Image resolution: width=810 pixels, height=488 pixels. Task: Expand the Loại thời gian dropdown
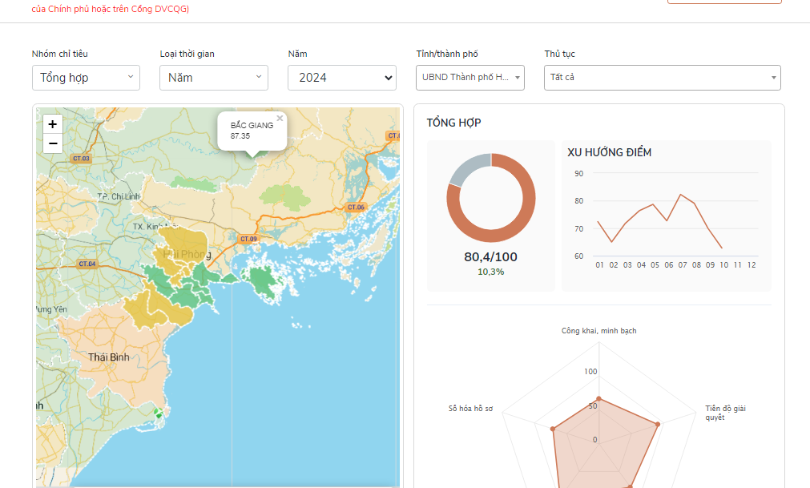[x=213, y=78]
